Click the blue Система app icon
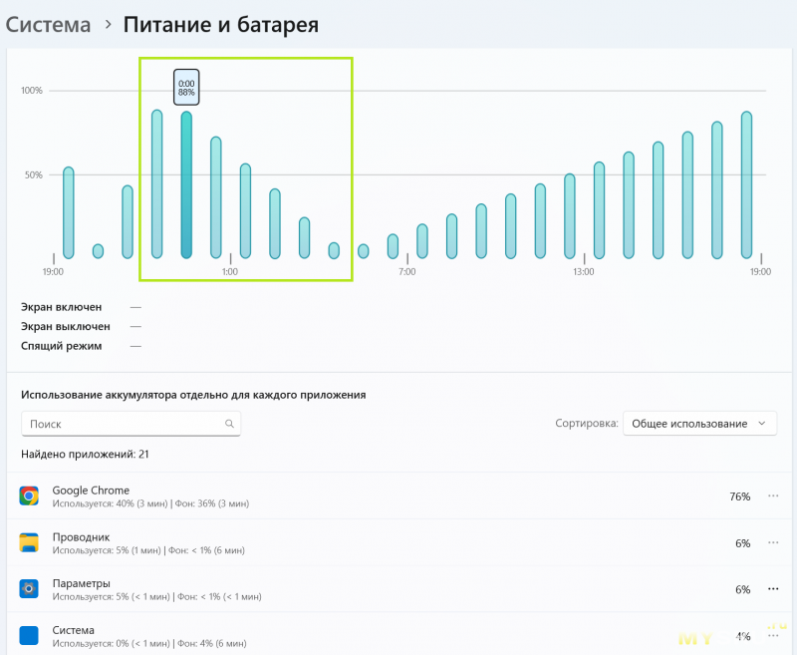The image size is (797, 655). 29,635
